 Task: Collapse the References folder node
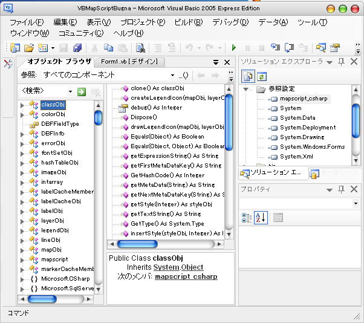(246, 89)
